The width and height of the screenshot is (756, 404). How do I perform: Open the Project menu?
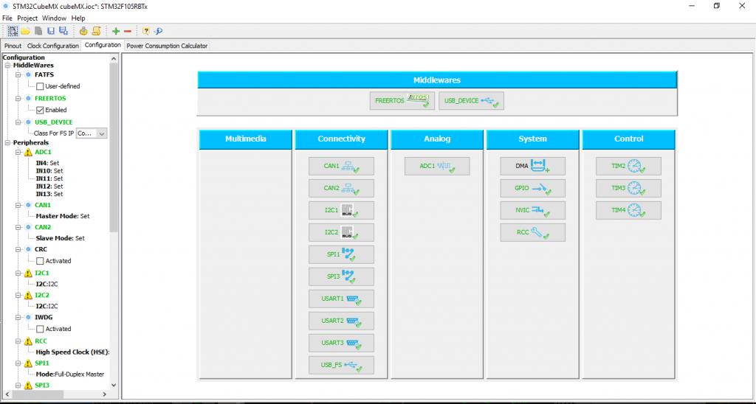click(27, 18)
